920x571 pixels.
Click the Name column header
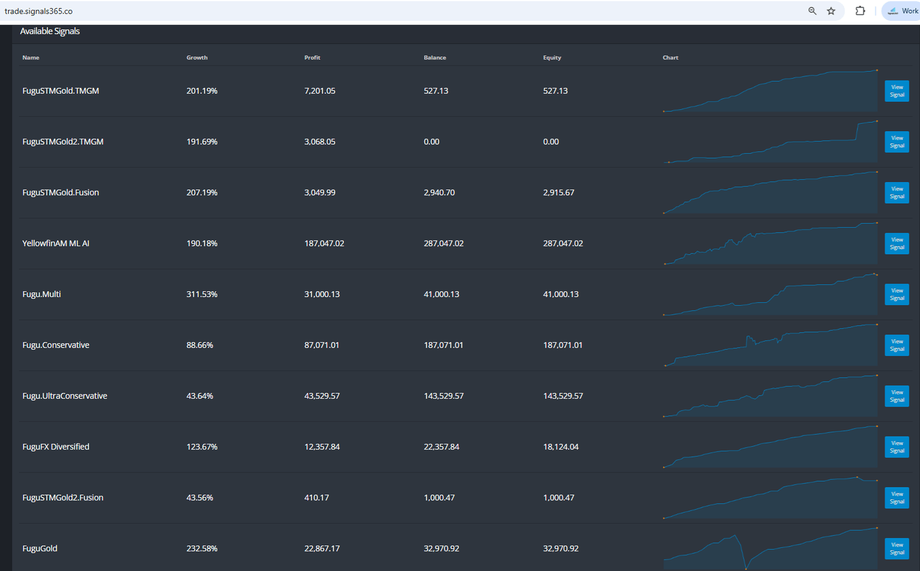31,57
